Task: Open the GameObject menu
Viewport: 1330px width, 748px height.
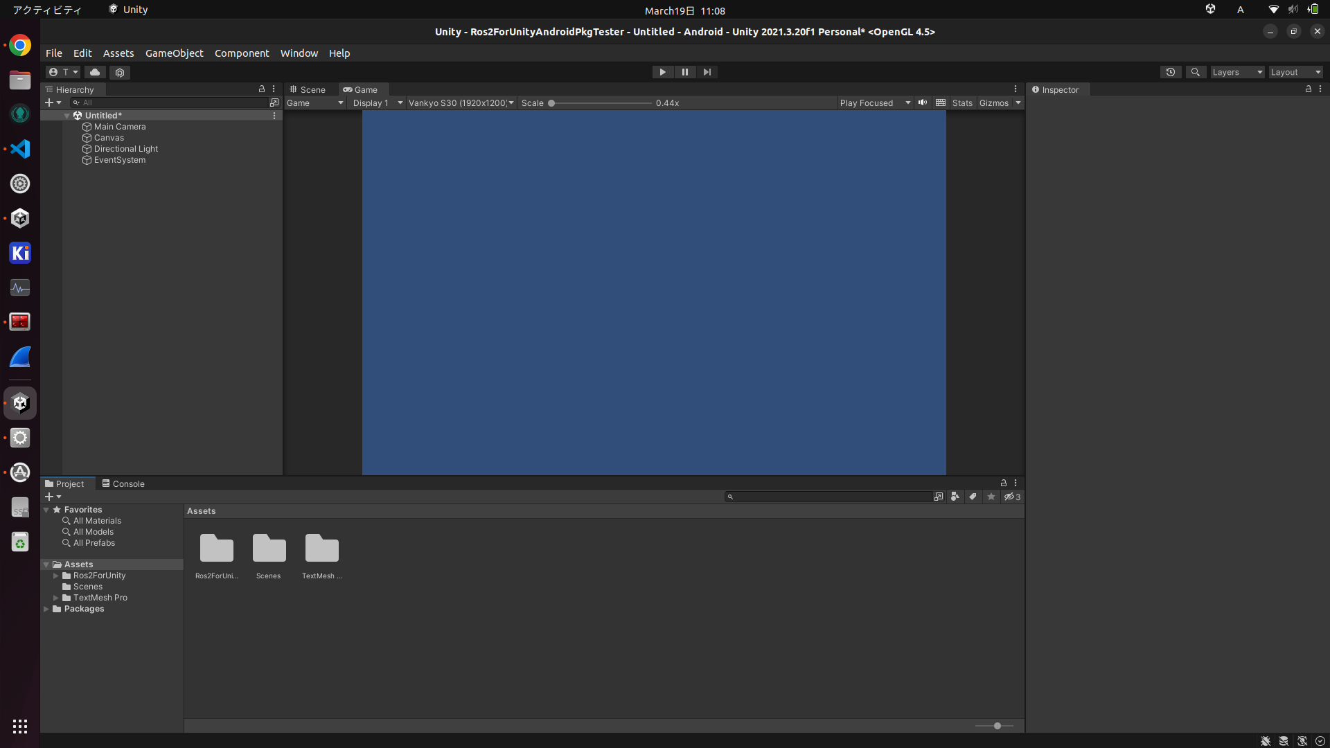Action: 174,53
